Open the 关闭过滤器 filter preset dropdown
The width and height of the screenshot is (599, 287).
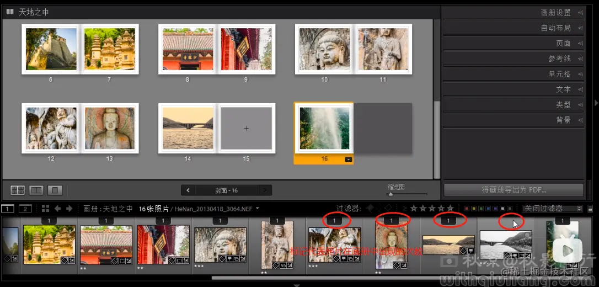pos(552,209)
